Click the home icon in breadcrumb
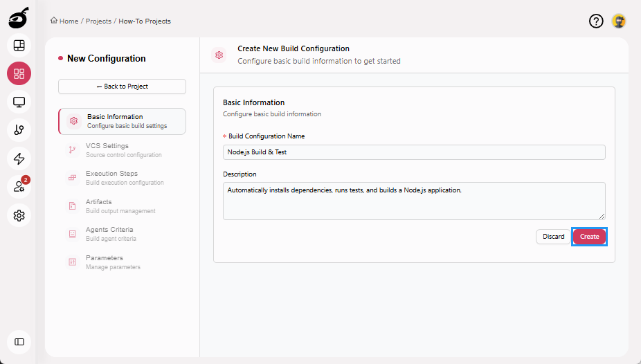 53,21
